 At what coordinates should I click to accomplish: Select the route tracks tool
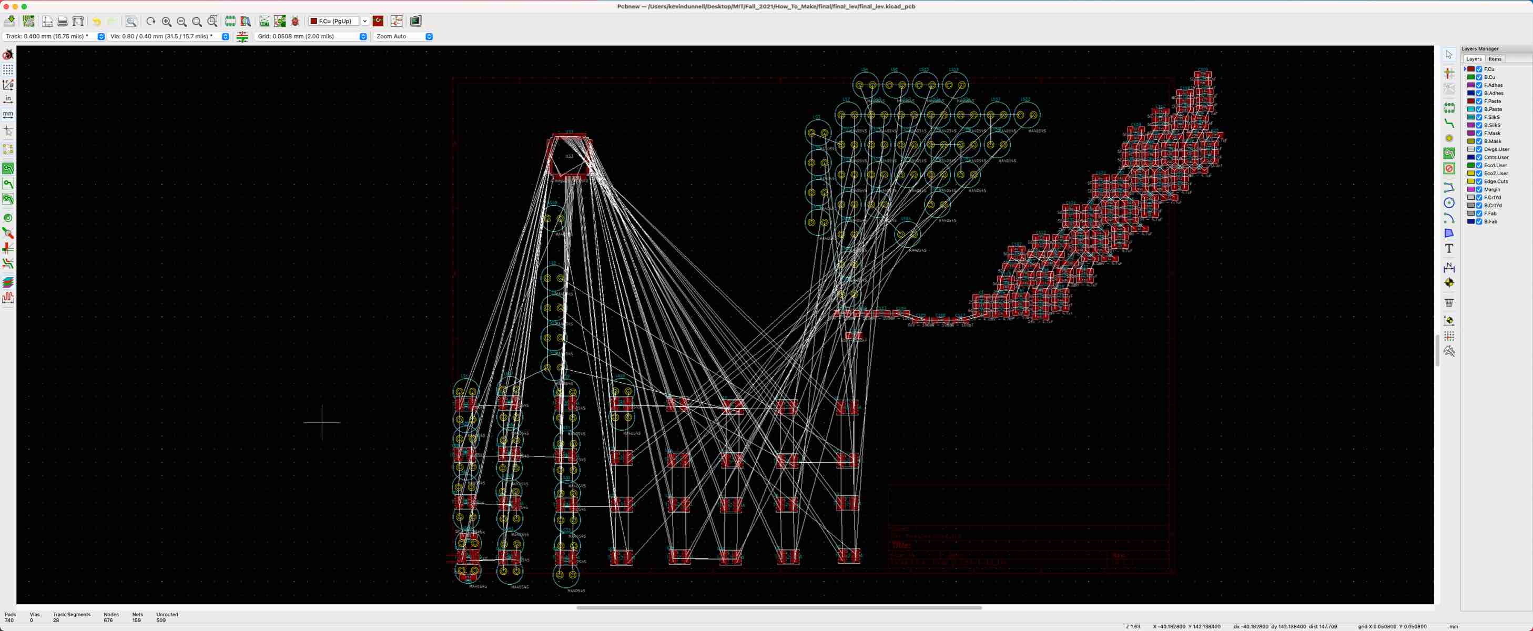pyautogui.click(x=1450, y=123)
